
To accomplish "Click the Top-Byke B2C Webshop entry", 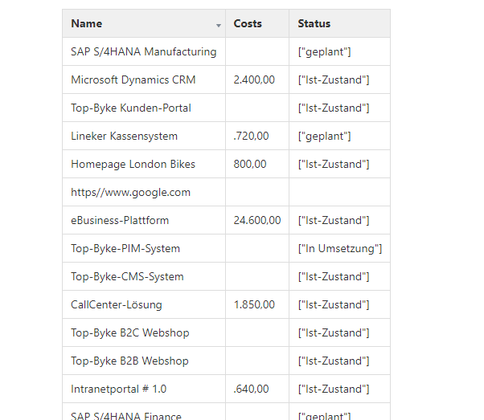I will click(x=129, y=332).
